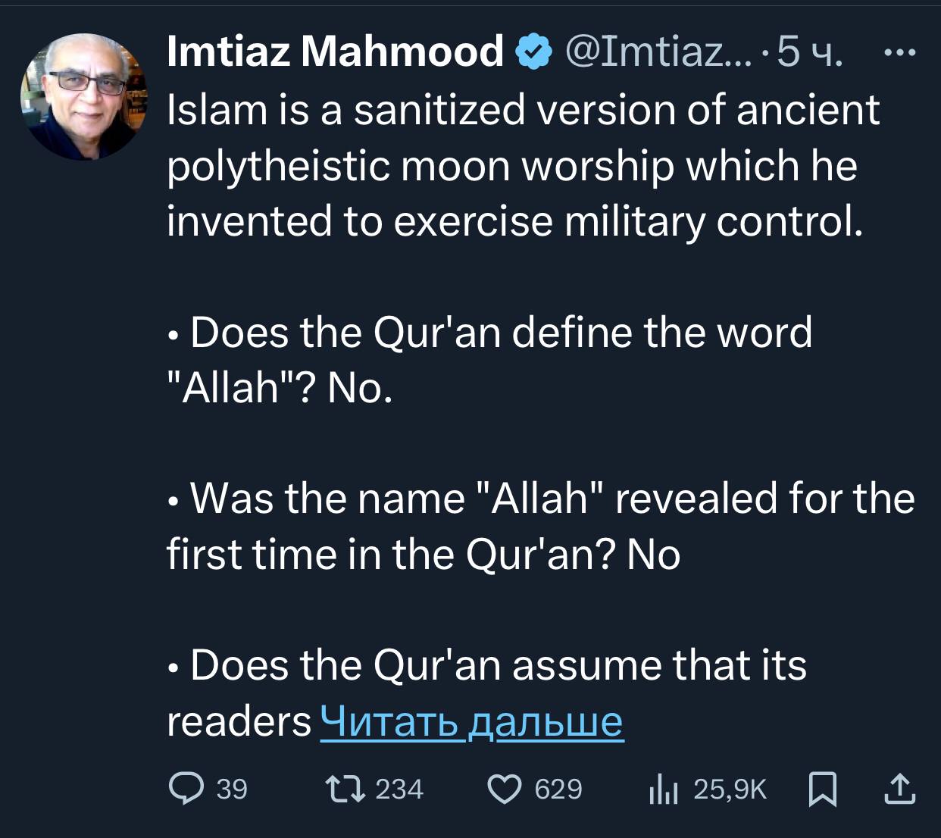Click the @Imtiaz… username handle
The width and height of the screenshot is (941, 838).
point(658,52)
